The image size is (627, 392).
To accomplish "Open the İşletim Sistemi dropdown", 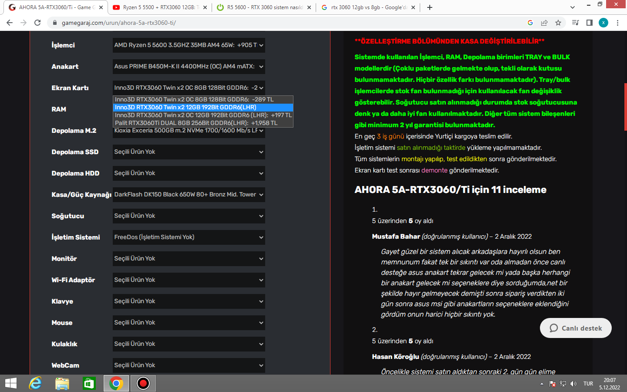I will pyautogui.click(x=189, y=237).
